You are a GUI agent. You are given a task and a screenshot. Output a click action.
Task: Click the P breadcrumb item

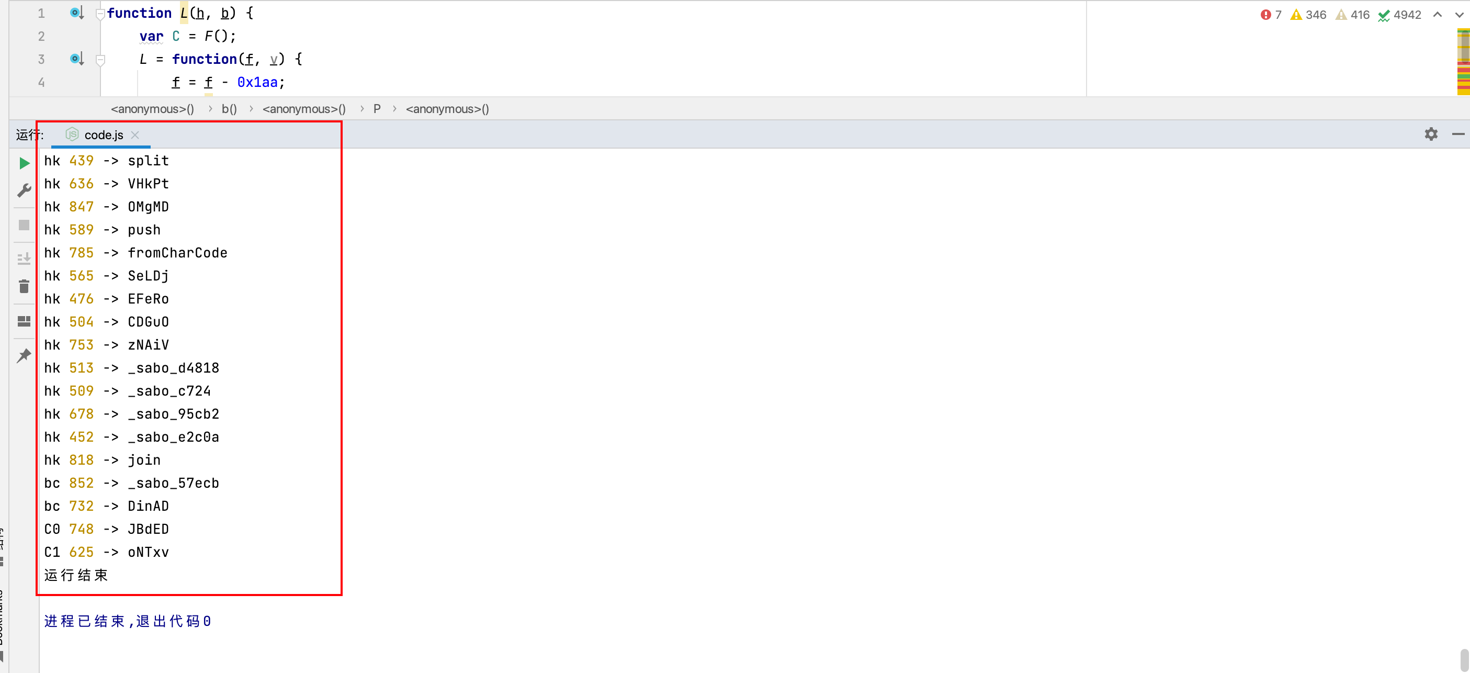click(377, 109)
